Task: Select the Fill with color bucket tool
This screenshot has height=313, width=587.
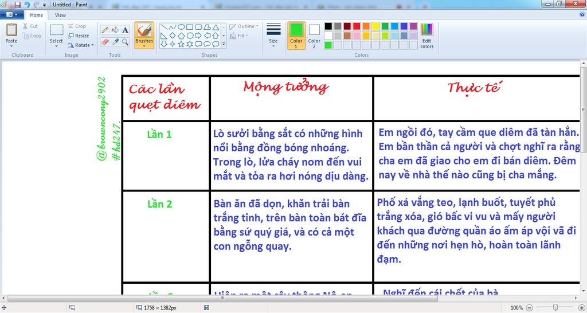Action: 115,30
